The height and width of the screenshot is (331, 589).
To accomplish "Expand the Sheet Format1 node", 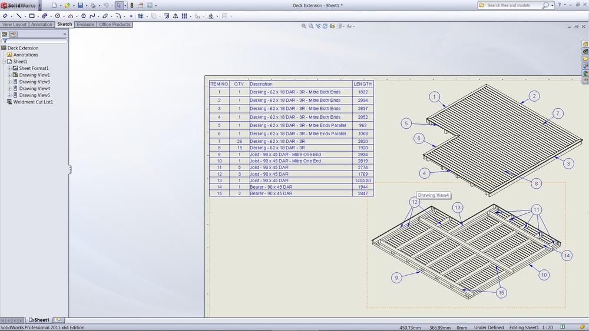I will click(9, 68).
